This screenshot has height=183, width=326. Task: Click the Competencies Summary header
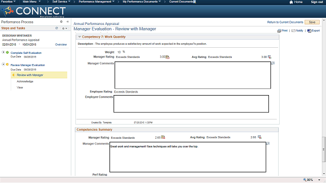coord(94,130)
